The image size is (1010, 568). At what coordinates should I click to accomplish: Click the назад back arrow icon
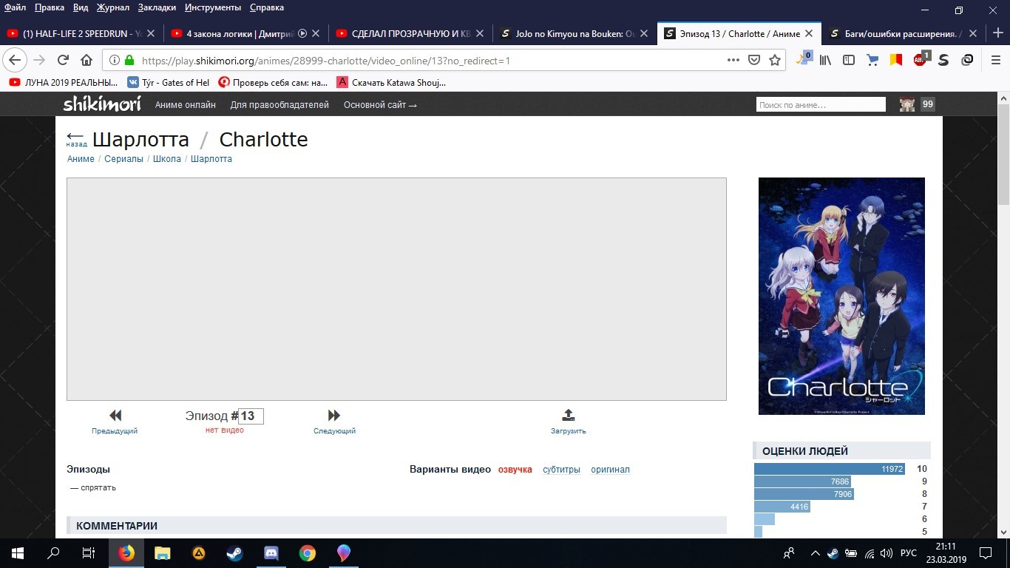tap(75, 138)
